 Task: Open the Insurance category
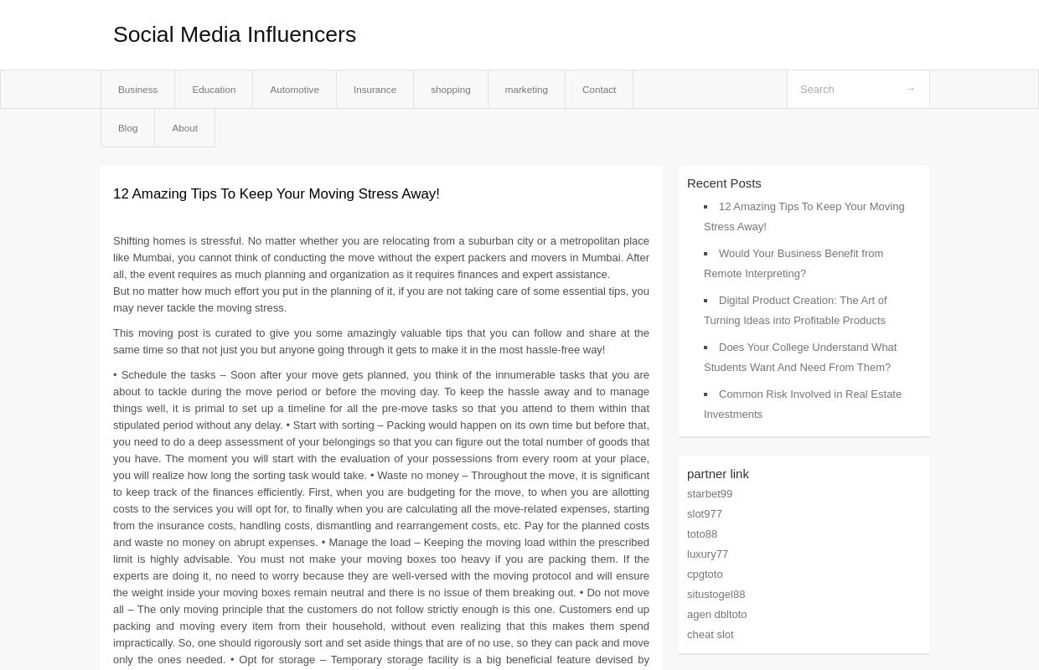[x=375, y=89]
